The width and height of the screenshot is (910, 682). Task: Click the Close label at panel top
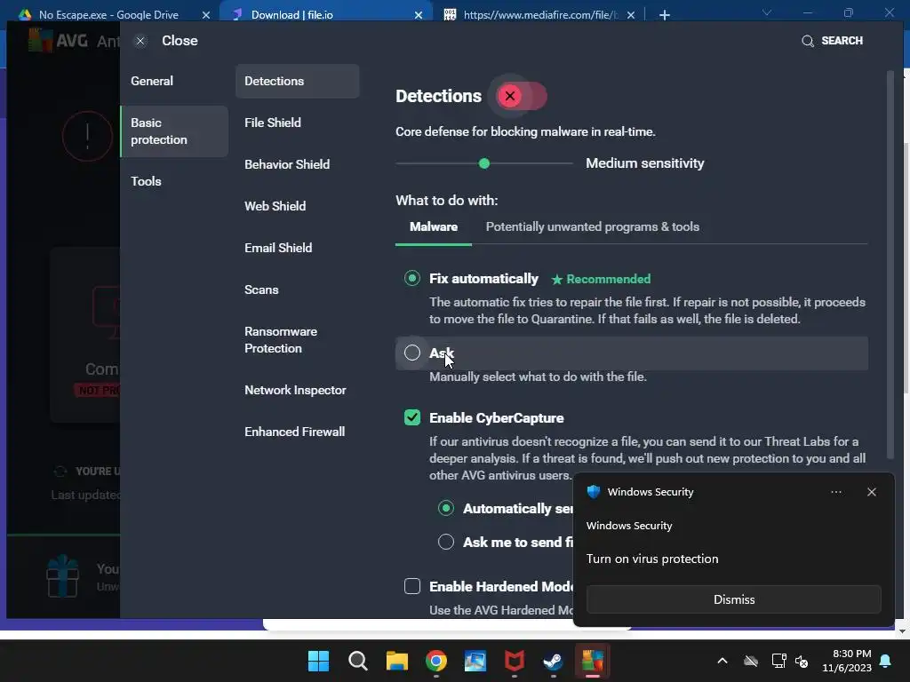(x=180, y=41)
